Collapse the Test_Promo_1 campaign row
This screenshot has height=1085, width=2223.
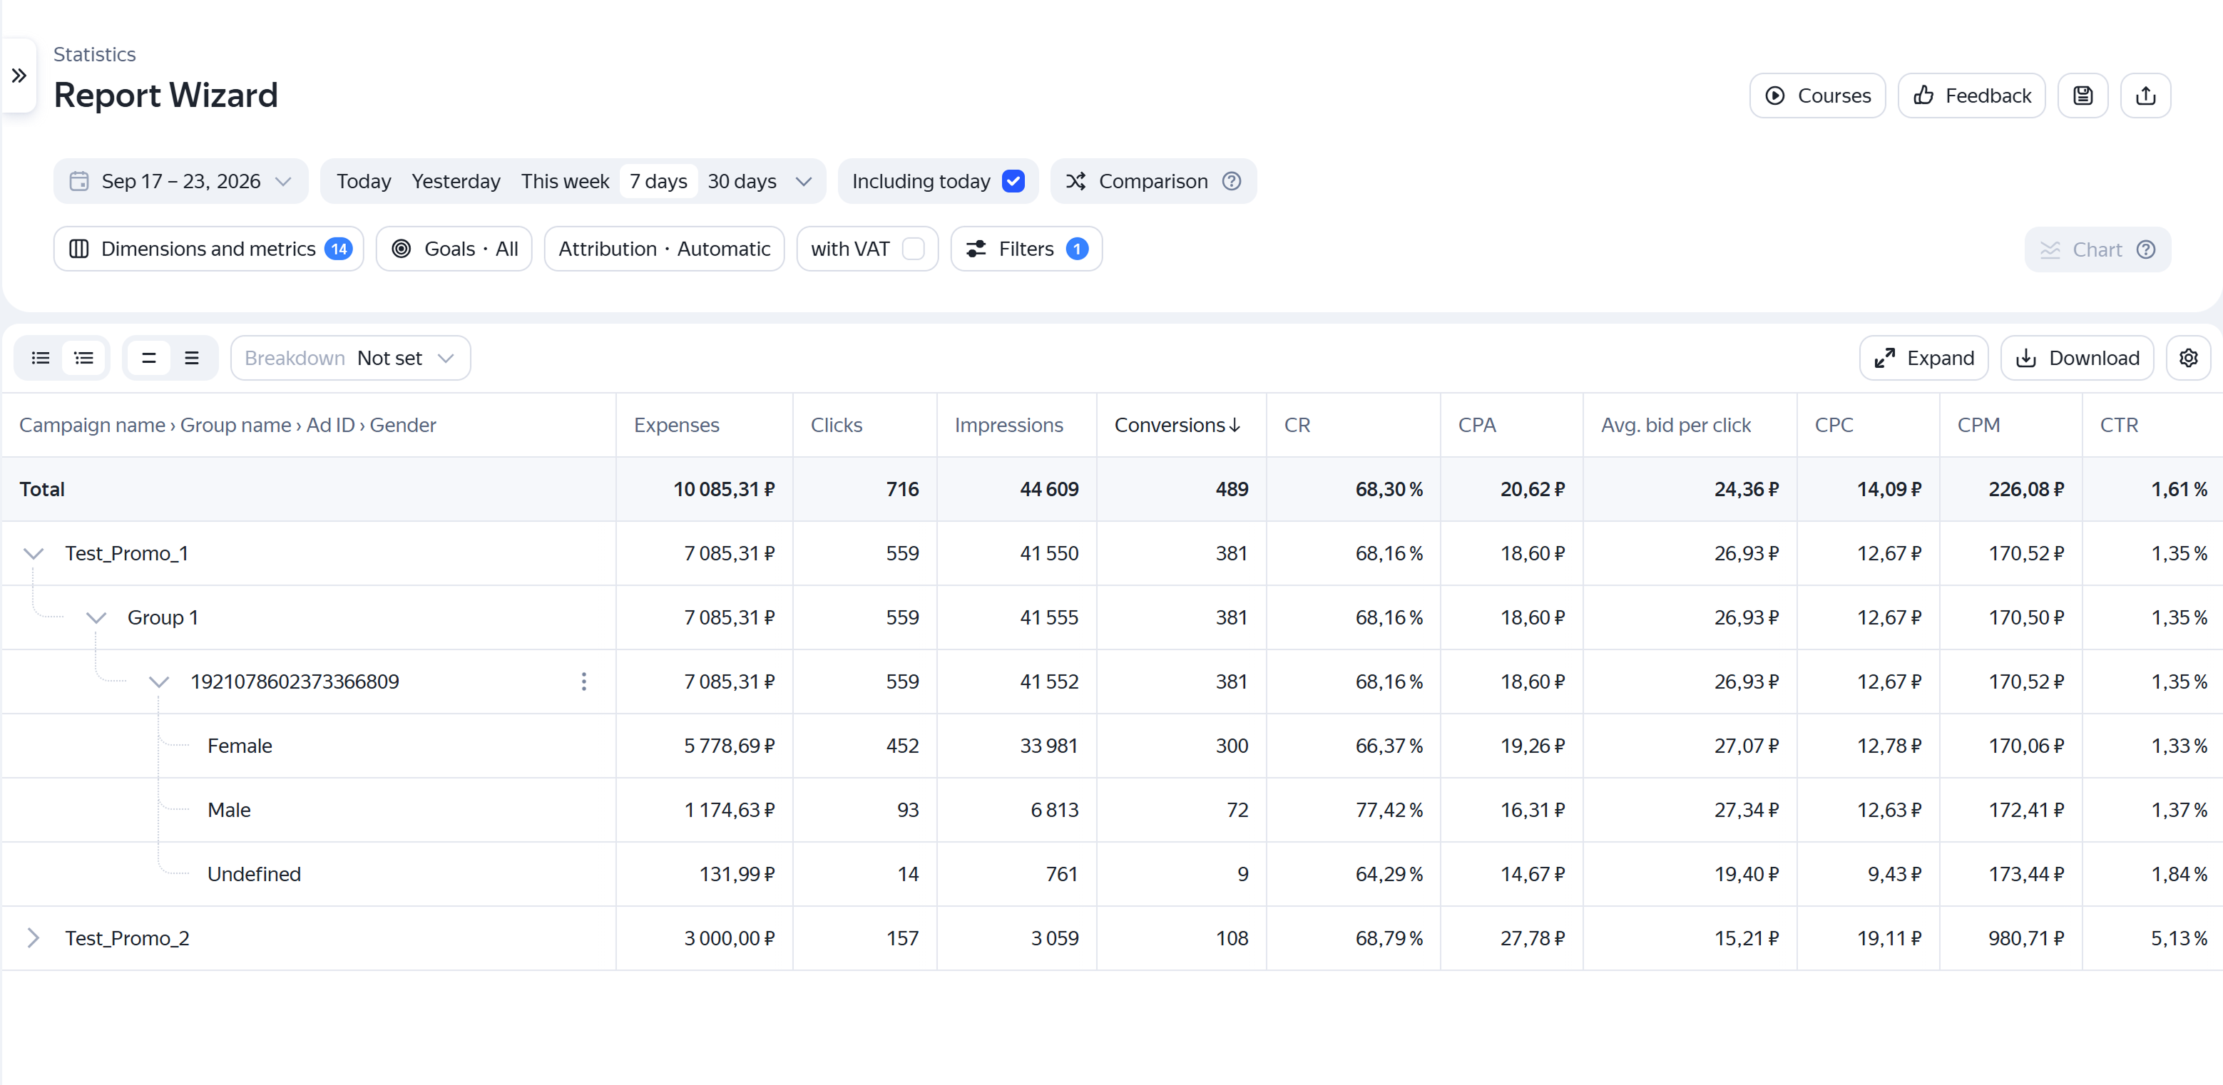pyautogui.click(x=34, y=554)
